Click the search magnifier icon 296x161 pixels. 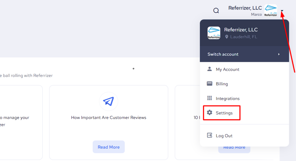pos(216,11)
